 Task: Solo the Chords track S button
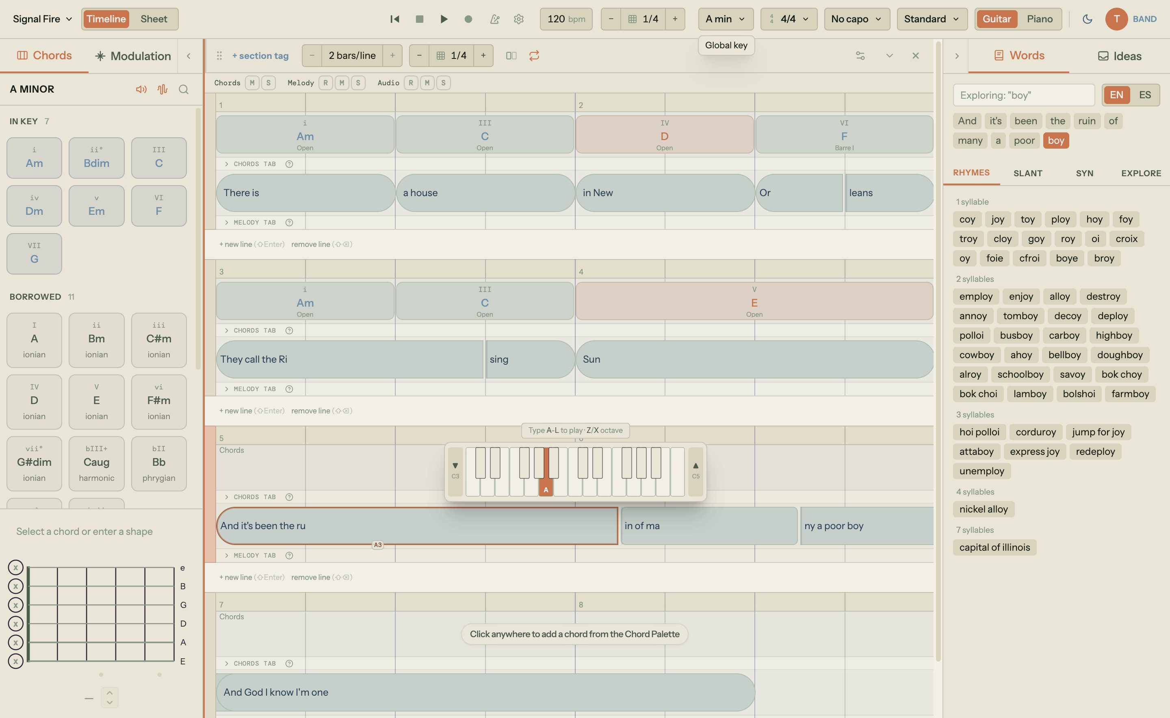point(269,82)
